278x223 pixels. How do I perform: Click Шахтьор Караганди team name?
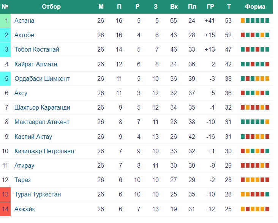pyautogui.click(x=42, y=108)
